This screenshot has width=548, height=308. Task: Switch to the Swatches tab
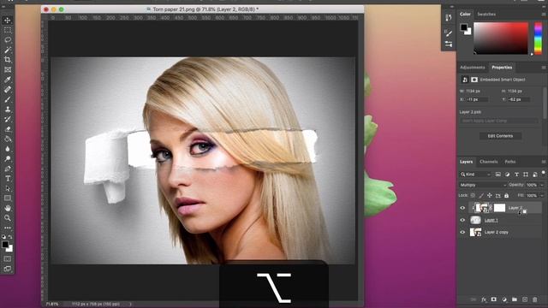click(486, 15)
